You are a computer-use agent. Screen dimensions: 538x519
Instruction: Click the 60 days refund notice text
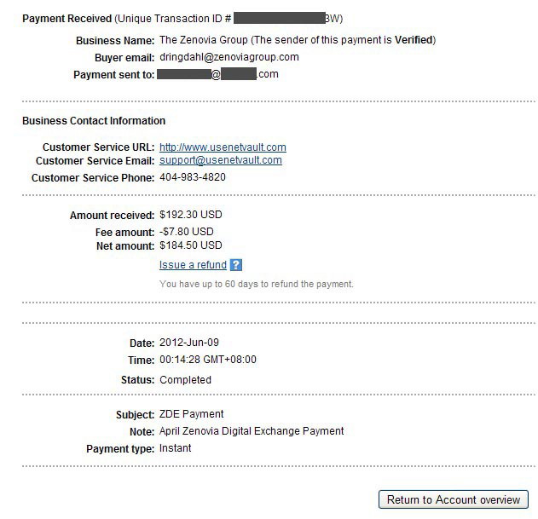pos(257,284)
